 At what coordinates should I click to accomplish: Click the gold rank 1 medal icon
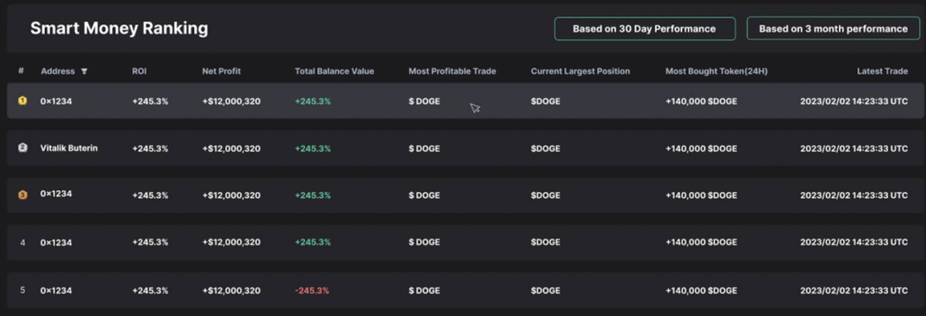coord(23,101)
